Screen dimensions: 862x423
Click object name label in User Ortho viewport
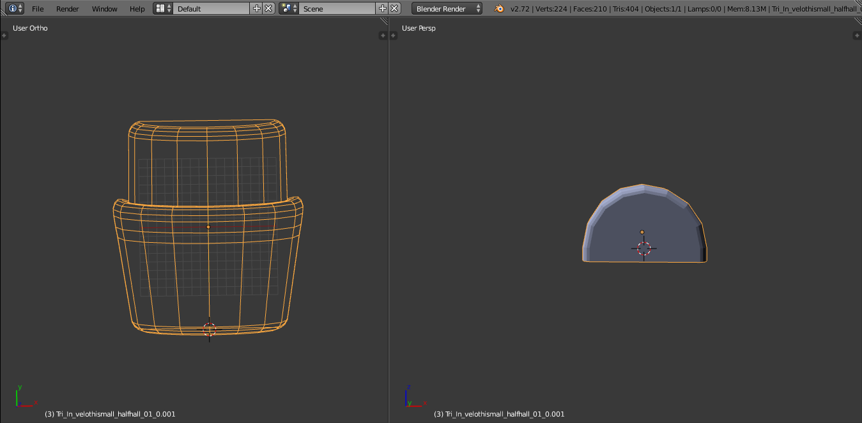tap(110, 414)
